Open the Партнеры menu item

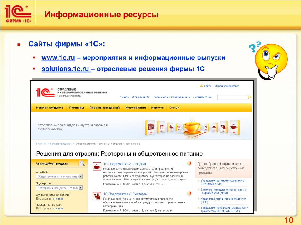coord(77,108)
